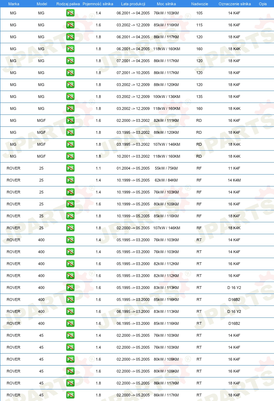Click fuel icon in MGF 1.6 82kW/111KM row

70,120
